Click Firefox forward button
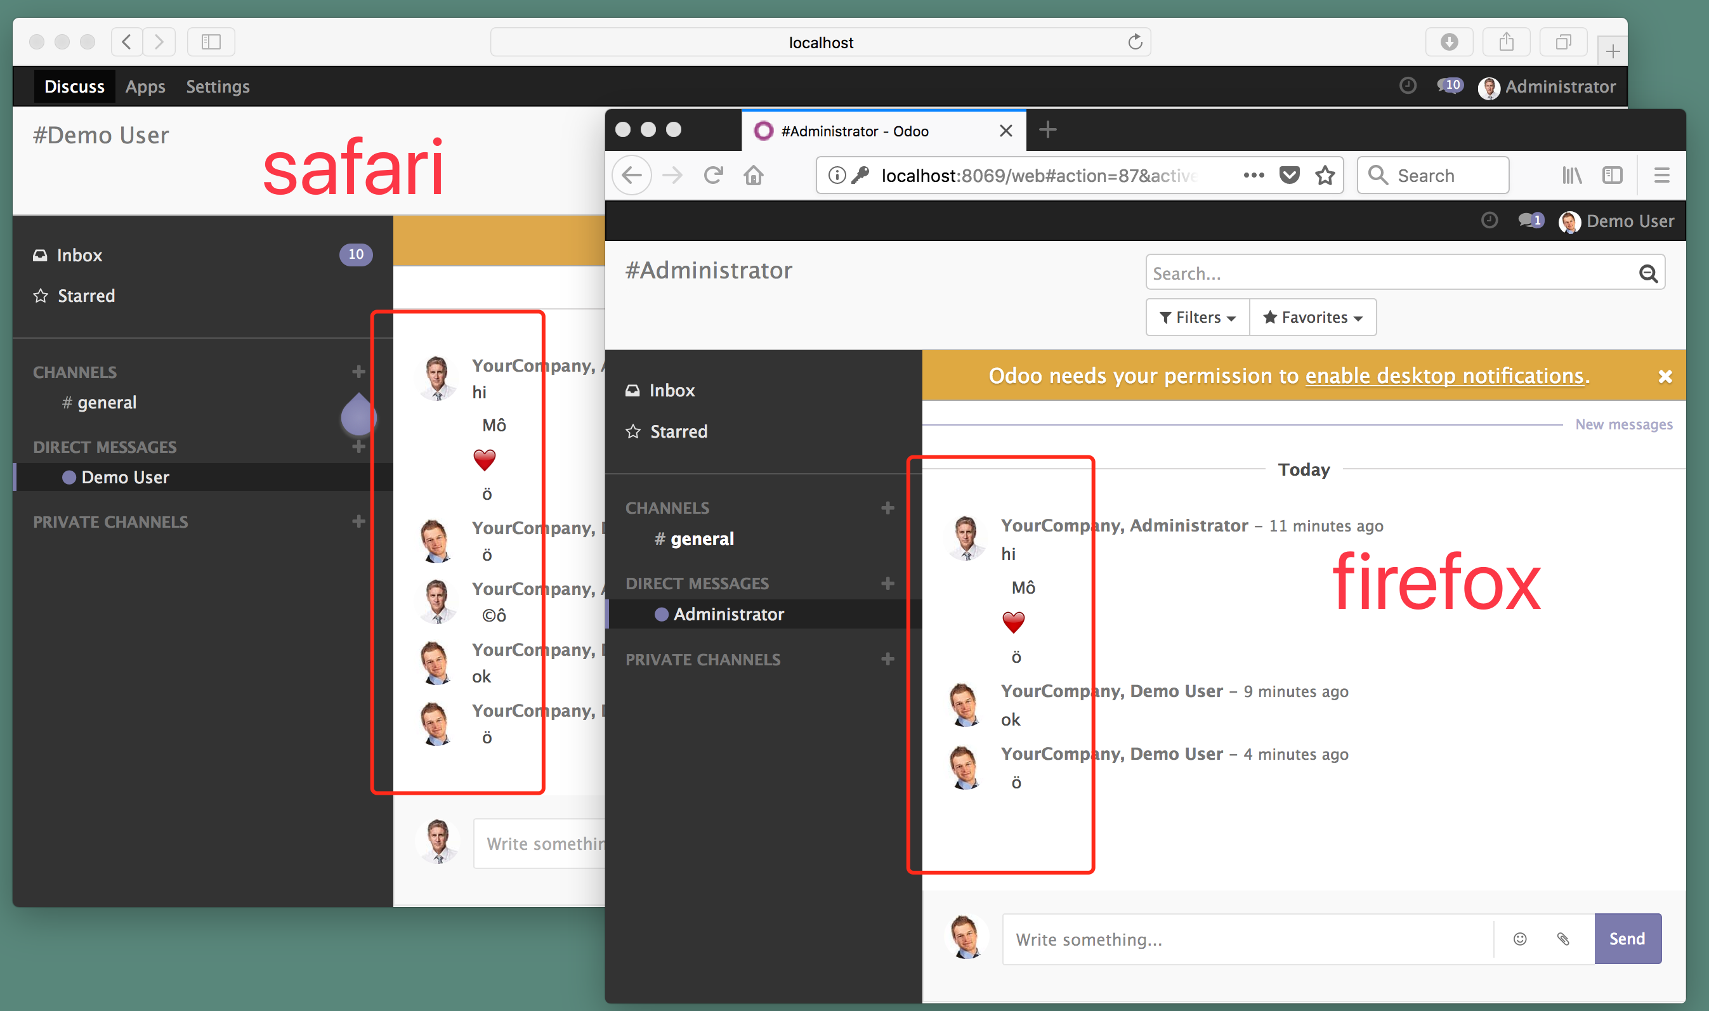Image resolution: width=1709 pixels, height=1011 pixels. click(x=672, y=176)
